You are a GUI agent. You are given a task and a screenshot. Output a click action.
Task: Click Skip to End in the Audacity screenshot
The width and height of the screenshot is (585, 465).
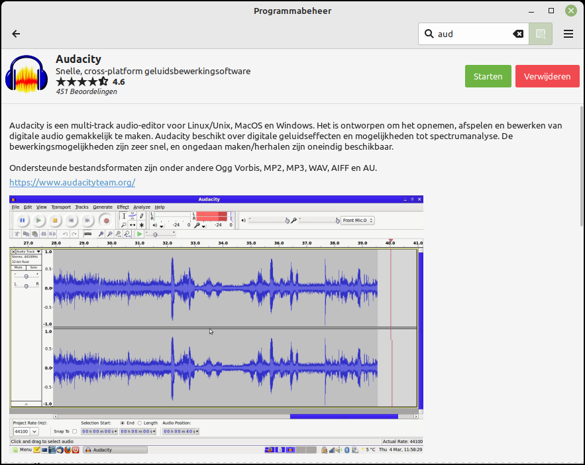pyautogui.click(x=87, y=221)
